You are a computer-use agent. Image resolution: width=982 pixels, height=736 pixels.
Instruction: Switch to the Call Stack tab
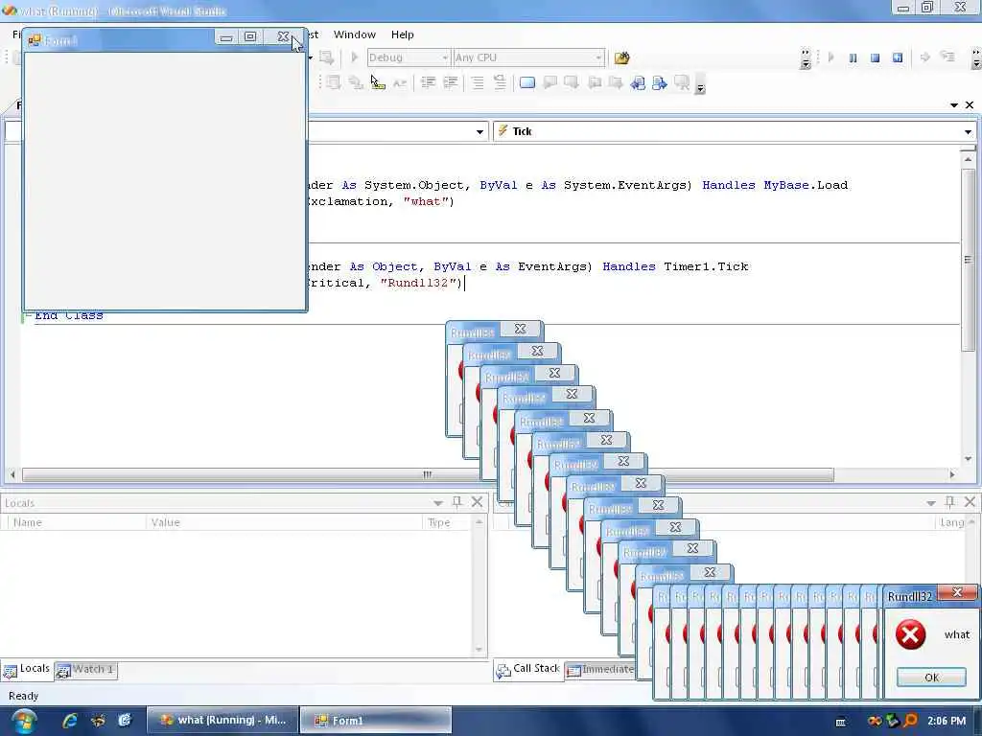tap(528, 669)
